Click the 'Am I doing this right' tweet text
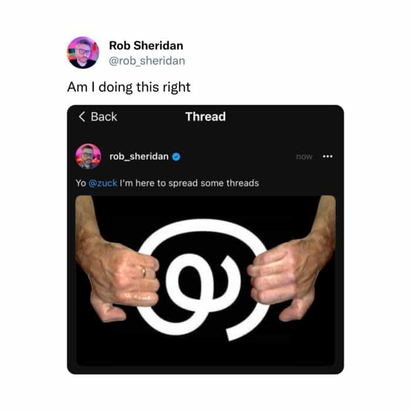The height and width of the screenshot is (411, 411). [x=129, y=87]
